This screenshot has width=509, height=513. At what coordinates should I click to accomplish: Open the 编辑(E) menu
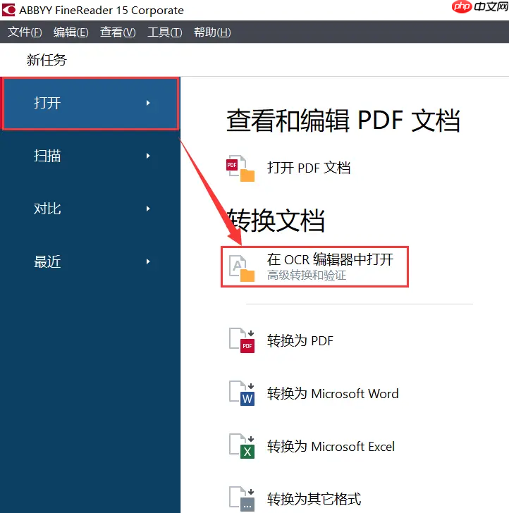pyautogui.click(x=71, y=32)
